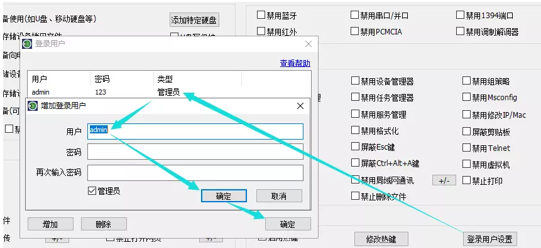Viewport: 541px width, 248px height.
Task: Toggle 禁用调制解调器 checkbox
Action: [460, 32]
